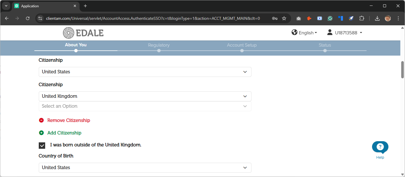This screenshot has height=177, width=405.
Task: Click the Grammarly extension icon
Action: coord(330,18)
